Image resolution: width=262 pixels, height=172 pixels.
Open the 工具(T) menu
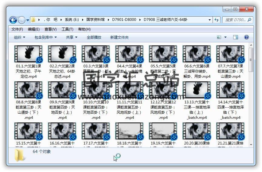coord(67,29)
